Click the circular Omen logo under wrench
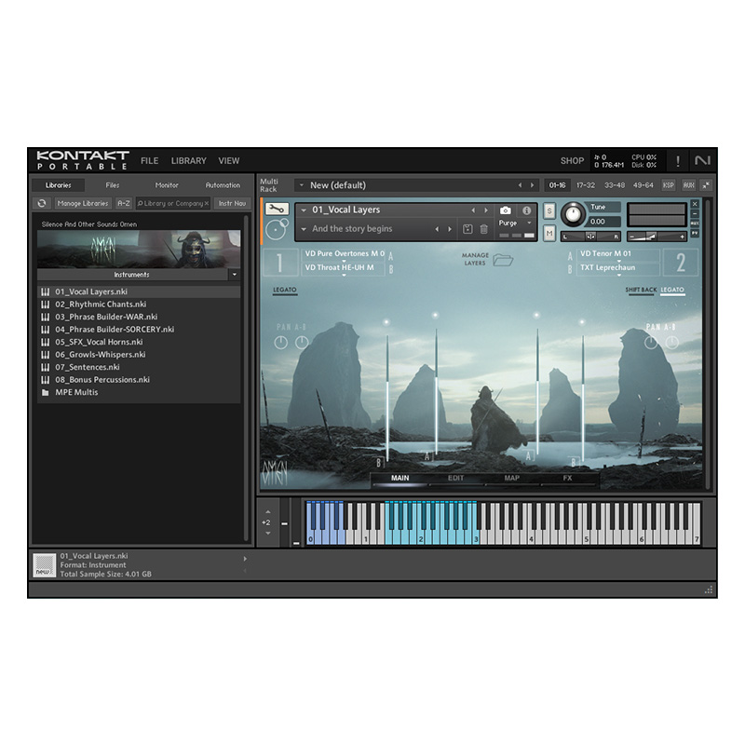 (x=278, y=229)
